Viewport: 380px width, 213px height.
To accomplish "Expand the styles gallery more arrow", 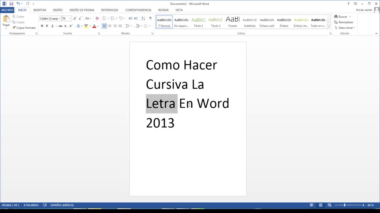I will (x=329, y=27).
